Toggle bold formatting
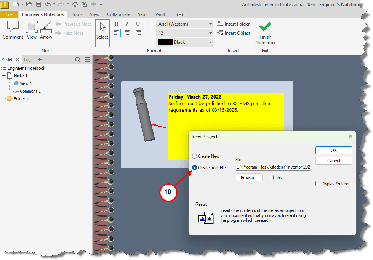373x260 pixels. pyautogui.click(x=116, y=24)
